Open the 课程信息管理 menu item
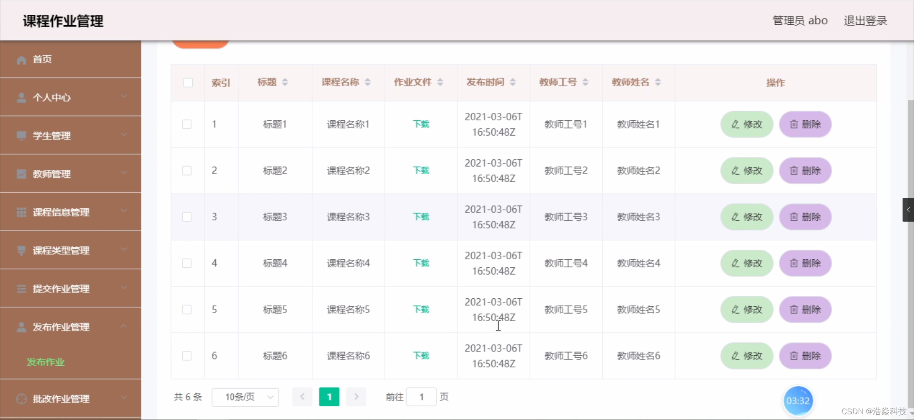This screenshot has height=420, width=914. [x=70, y=212]
